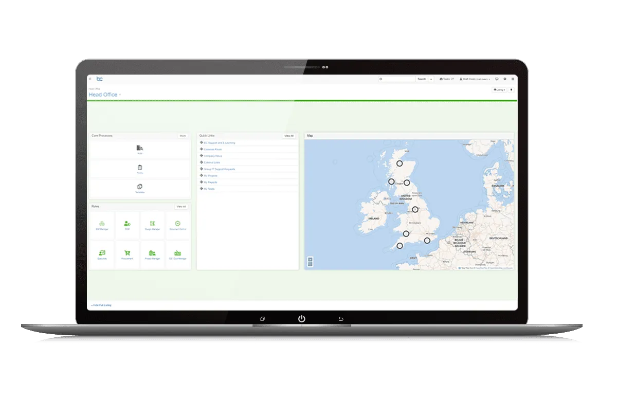The height and width of the screenshot is (401, 617).
Task: Toggle the hamburger sidebar menu at top left
Action: coord(90,79)
